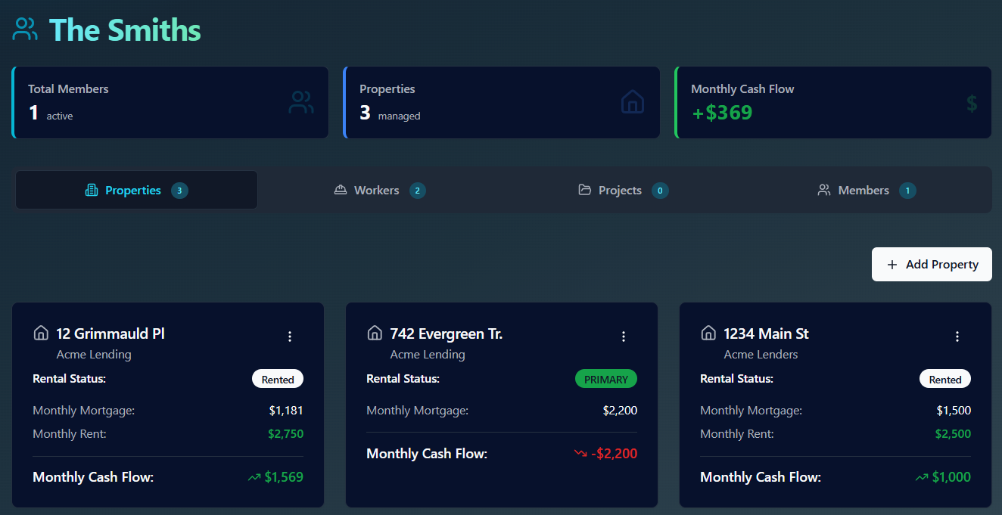
Task: Open the options menu for 742 Evergreen Tr.
Action: (x=624, y=337)
